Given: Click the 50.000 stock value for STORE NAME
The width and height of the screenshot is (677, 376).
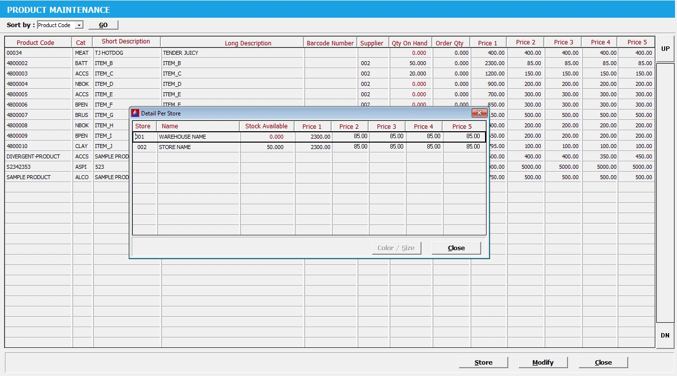Looking at the screenshot, I should click(267, 147).
